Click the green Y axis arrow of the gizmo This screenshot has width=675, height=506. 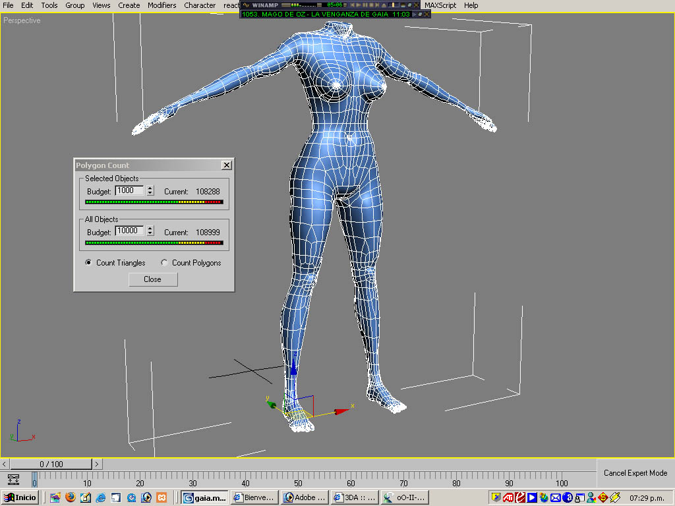272,405
